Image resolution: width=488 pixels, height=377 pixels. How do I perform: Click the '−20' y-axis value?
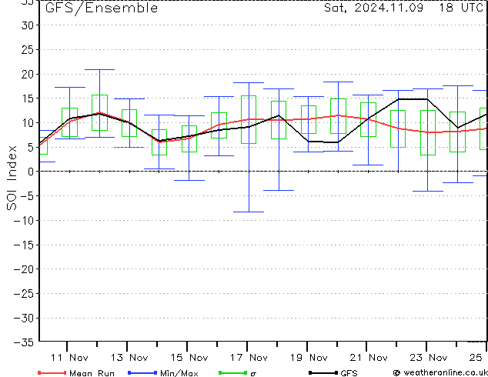[x=23, y=269]
